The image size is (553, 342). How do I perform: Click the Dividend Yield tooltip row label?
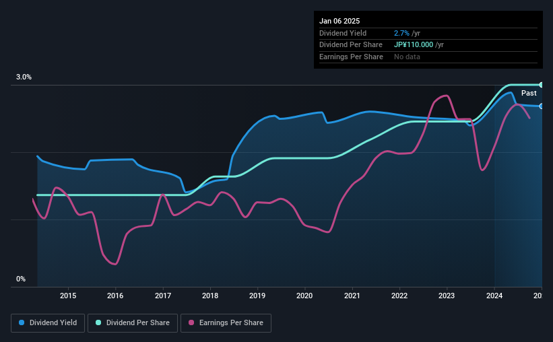(x=343, y=33)
